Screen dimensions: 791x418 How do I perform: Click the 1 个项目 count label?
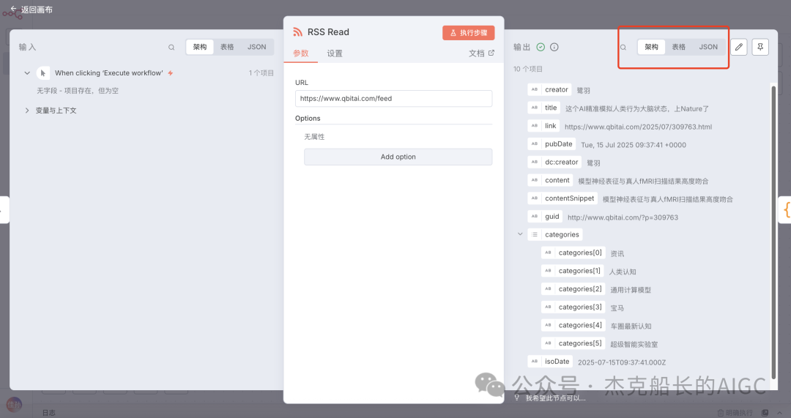click(x=261, y=73)
